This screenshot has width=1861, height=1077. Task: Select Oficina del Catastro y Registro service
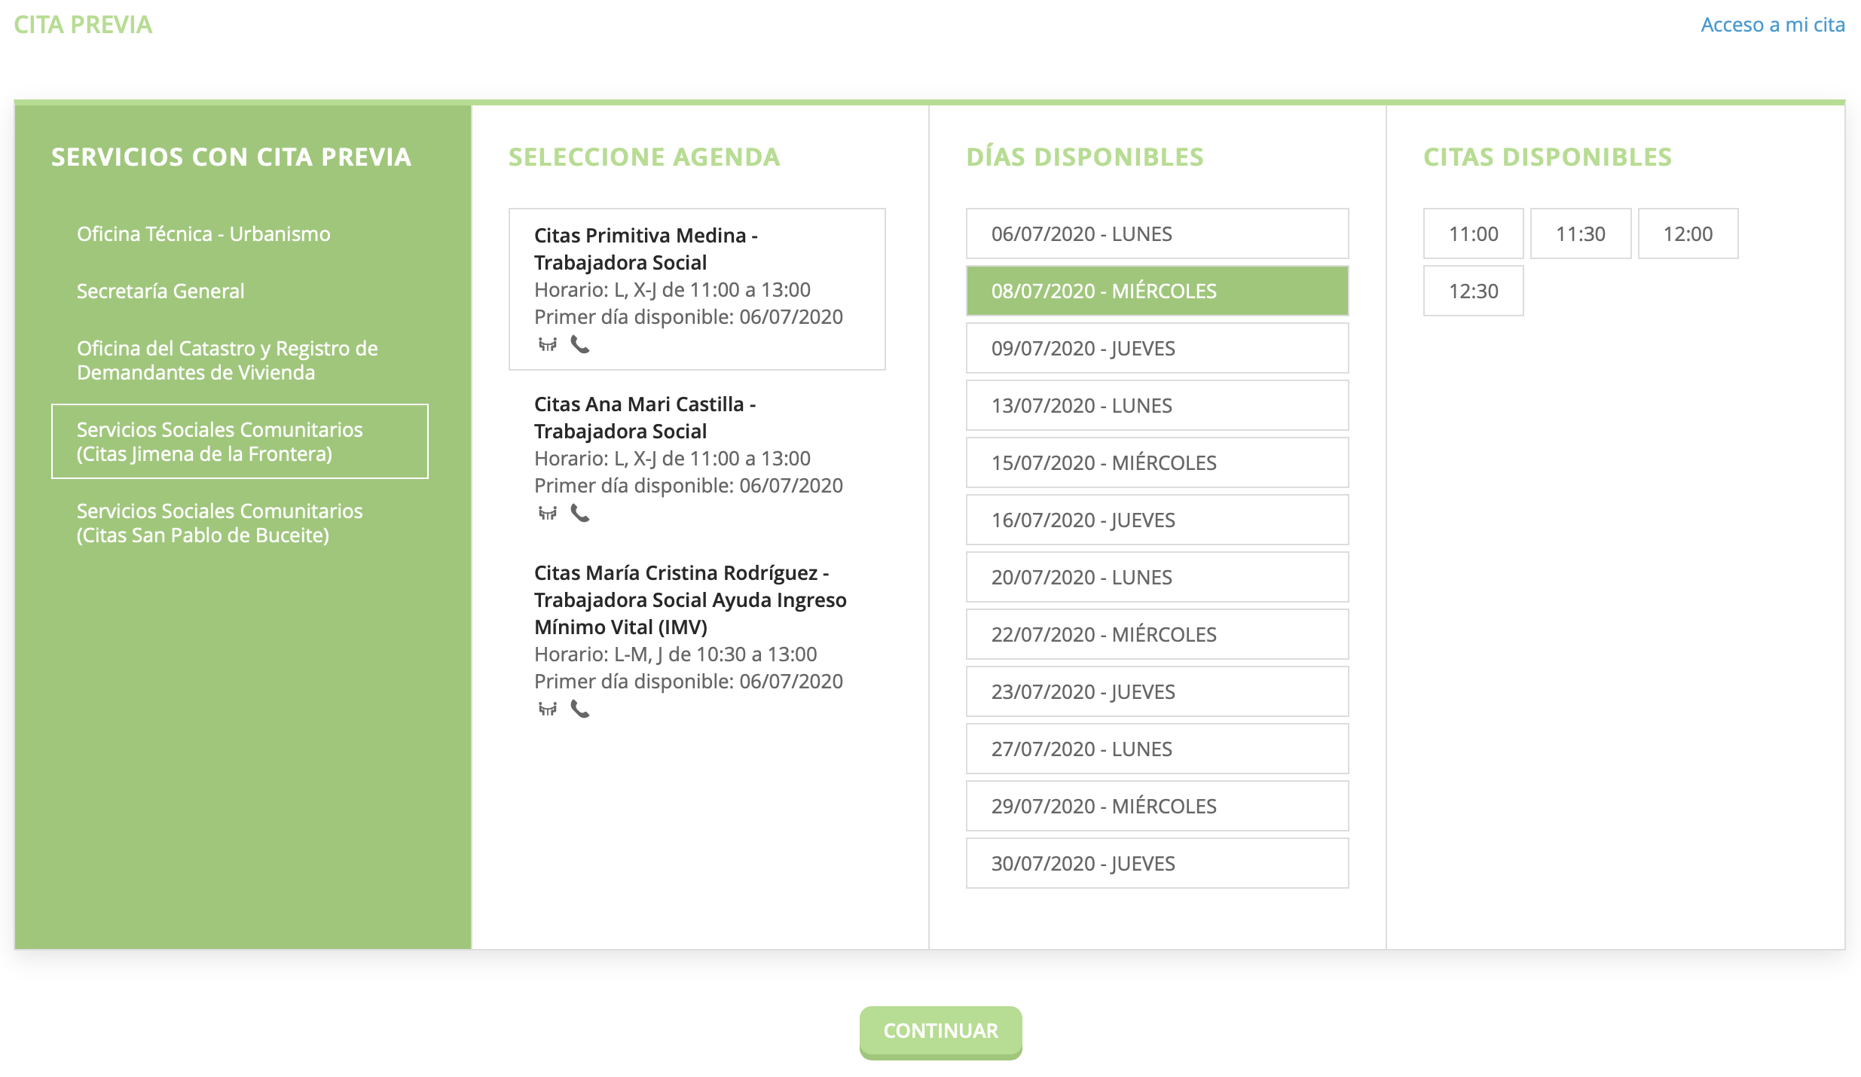pyautogui.click(x=240, y=360)
